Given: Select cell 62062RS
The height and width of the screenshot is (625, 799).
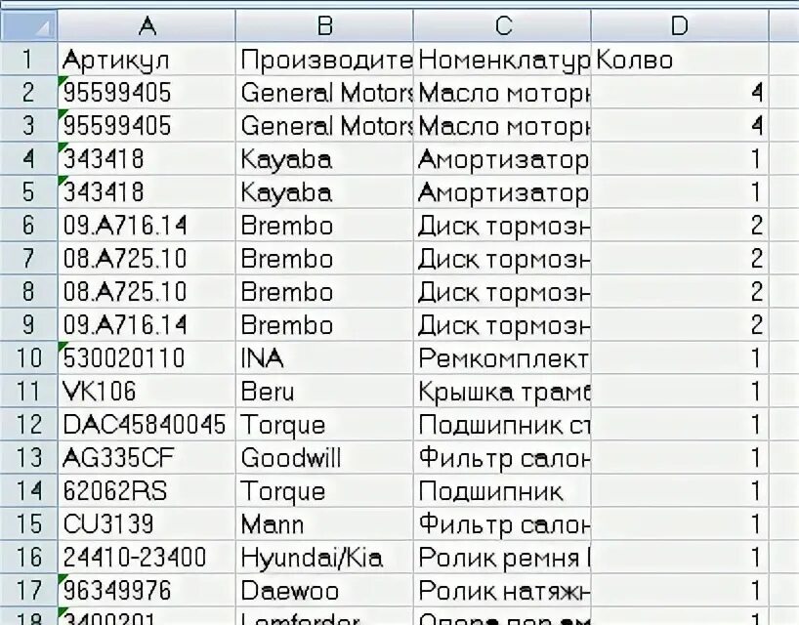Looking at the screenshot, I should [147, 490].
